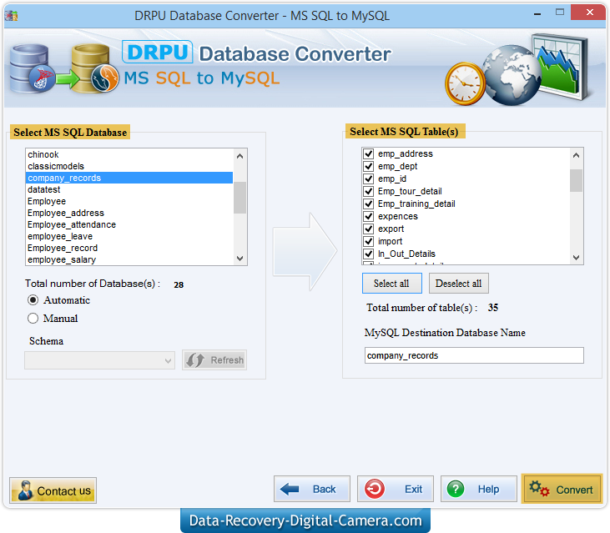Select the Employee_address database

129,213
